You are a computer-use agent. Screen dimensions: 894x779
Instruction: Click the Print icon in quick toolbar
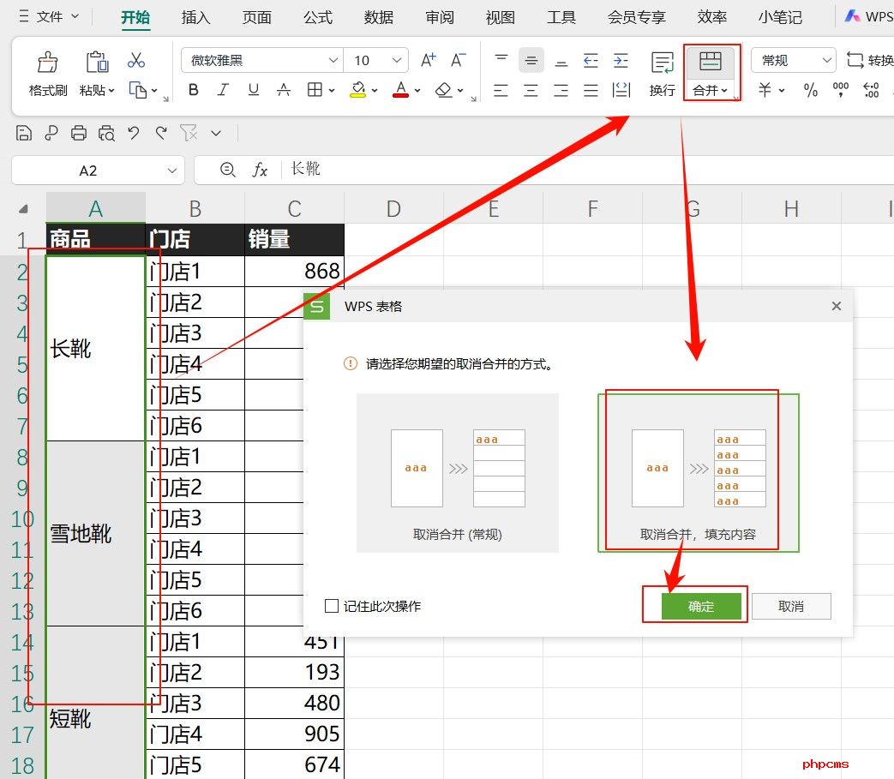tap(79, 134)
